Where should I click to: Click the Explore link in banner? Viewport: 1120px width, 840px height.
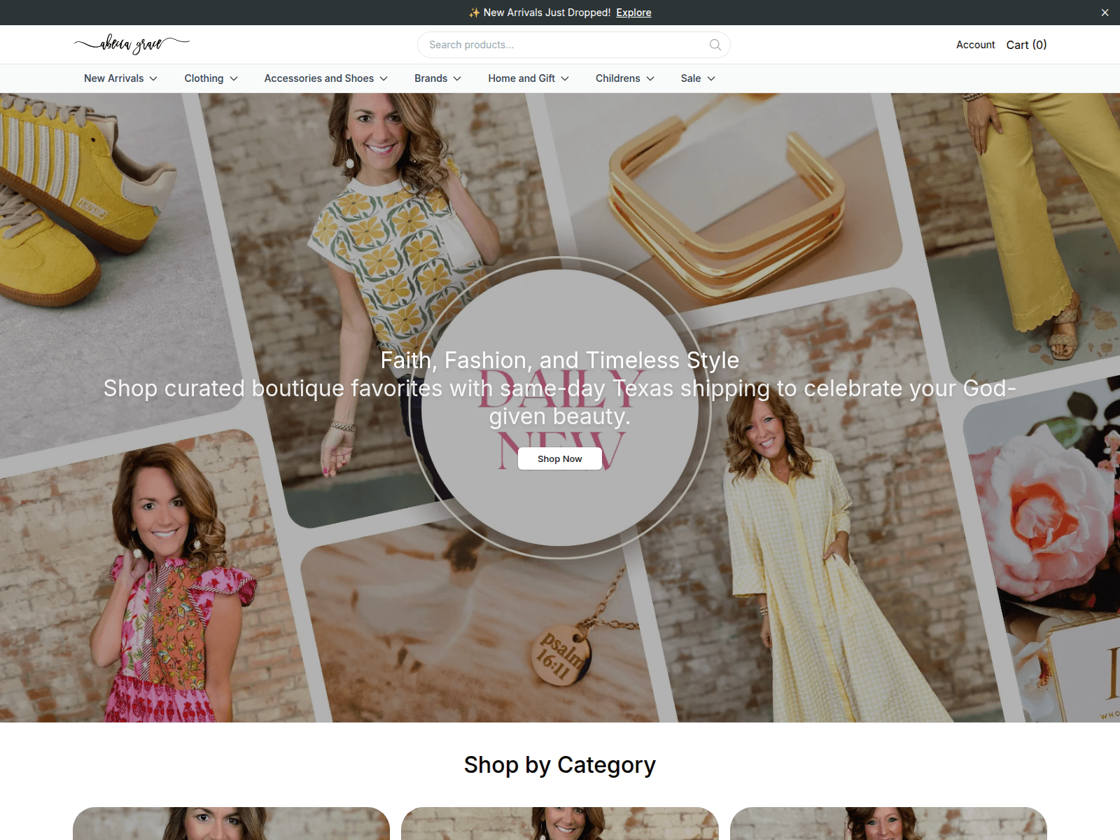633,13
